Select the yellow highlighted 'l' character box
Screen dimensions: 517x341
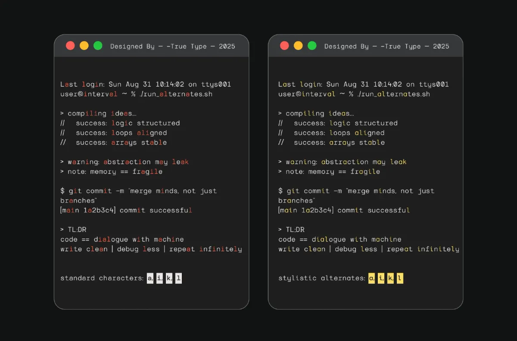pyautogui.click(x=400, y=279)
